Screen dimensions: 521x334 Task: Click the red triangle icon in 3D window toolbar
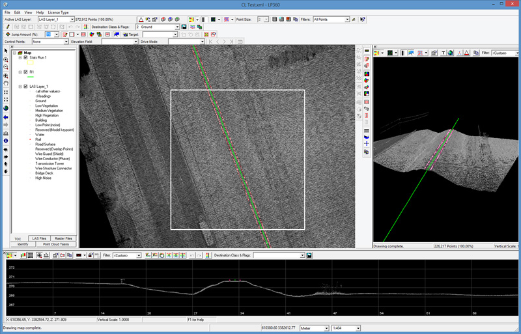[467, 53]
